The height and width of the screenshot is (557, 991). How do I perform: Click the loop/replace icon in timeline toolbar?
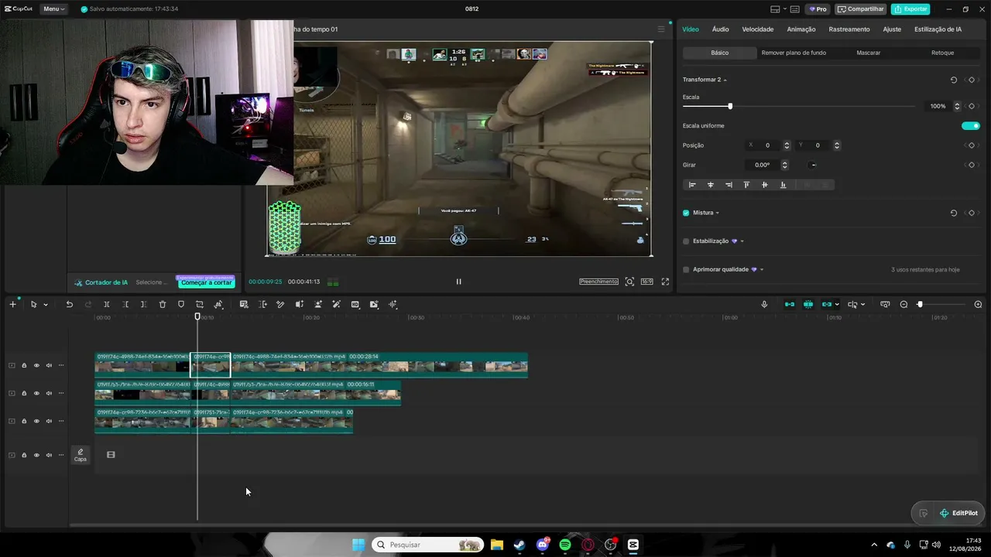tap(200, 305)
